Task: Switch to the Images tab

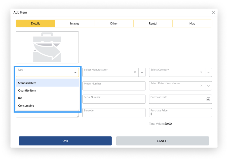Action: pyautogui.click(x=74, y=23)
